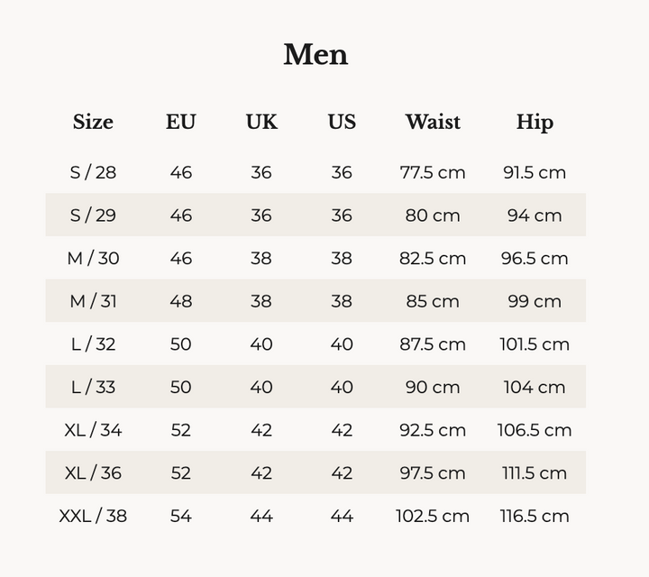Click the US column header
The width and height of the screenshot is (649, 577).
[342, 123]
